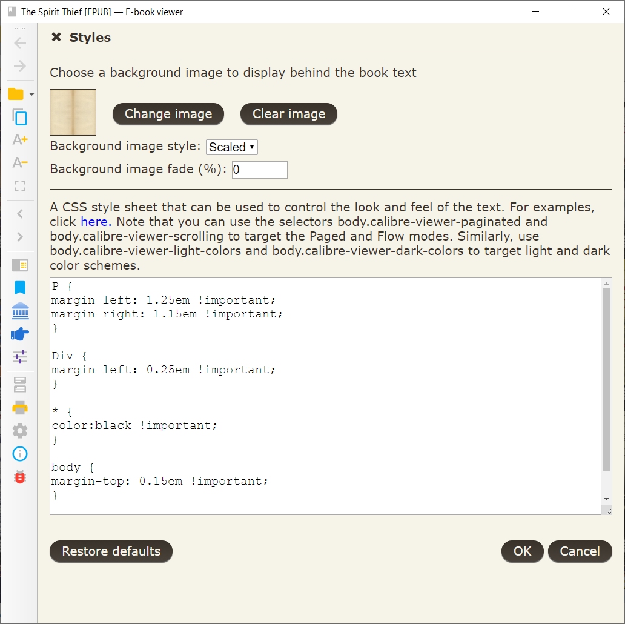Click the copy to clipboard icon
The image size is (625, 624).
click(x=20, y=118)
